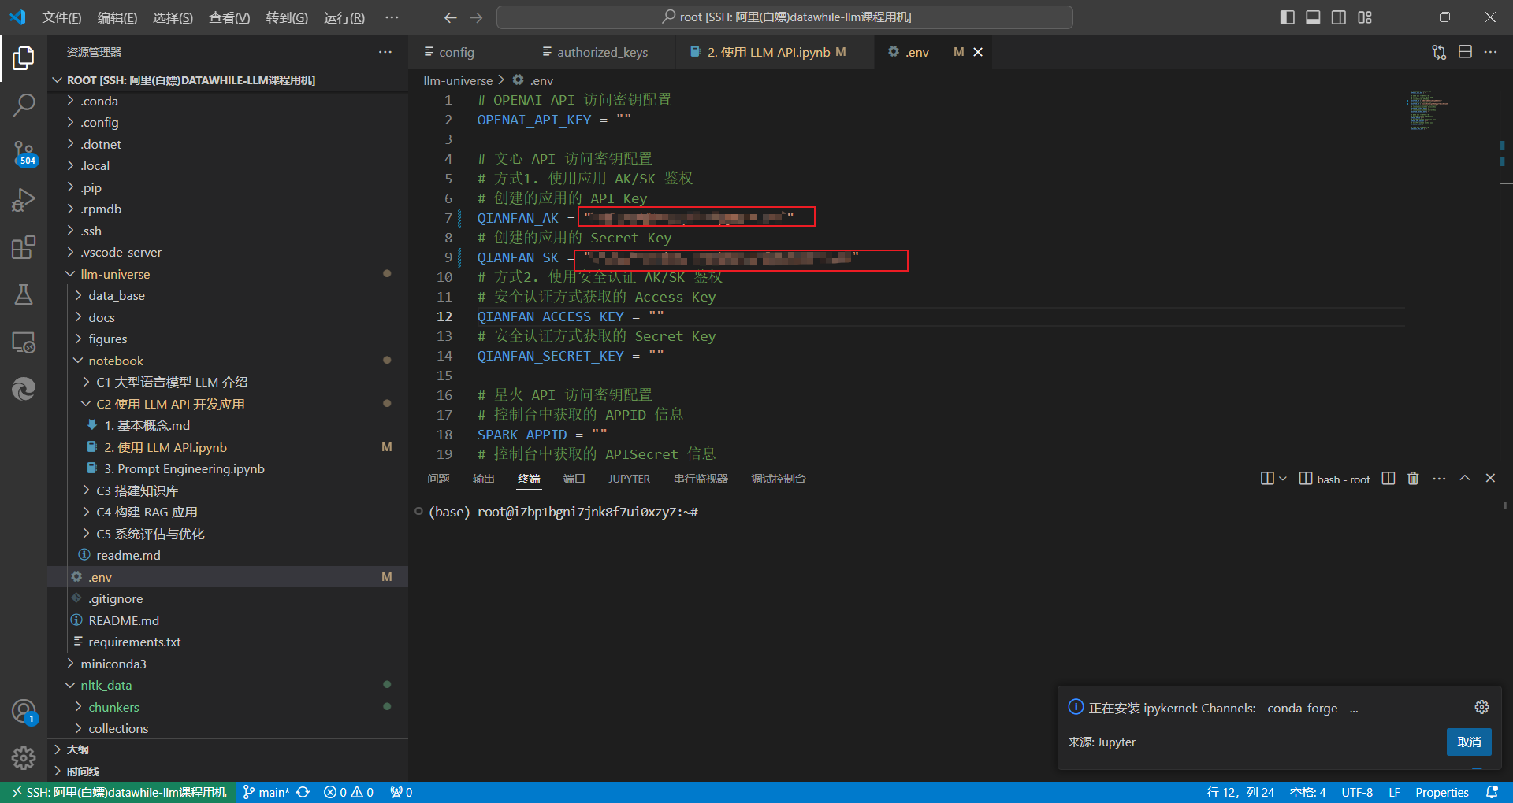Open Source Control view with 504 badge
The height and width of the screenshot is (803, 1513).
[24, 153]
